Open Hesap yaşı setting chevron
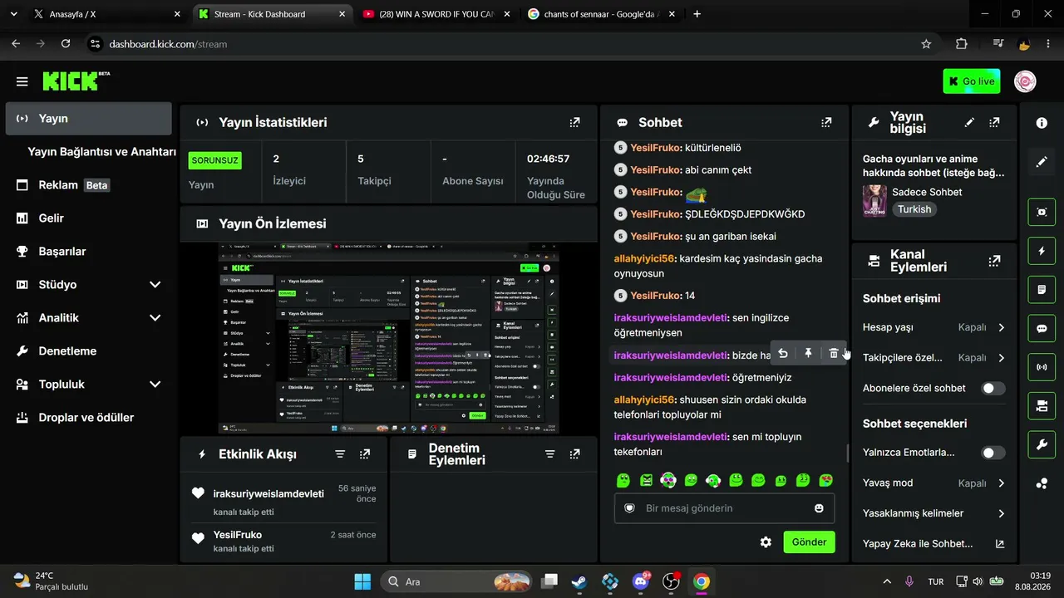The height and width of the screenshot is (598, 1064). [x=1001, y=327]
